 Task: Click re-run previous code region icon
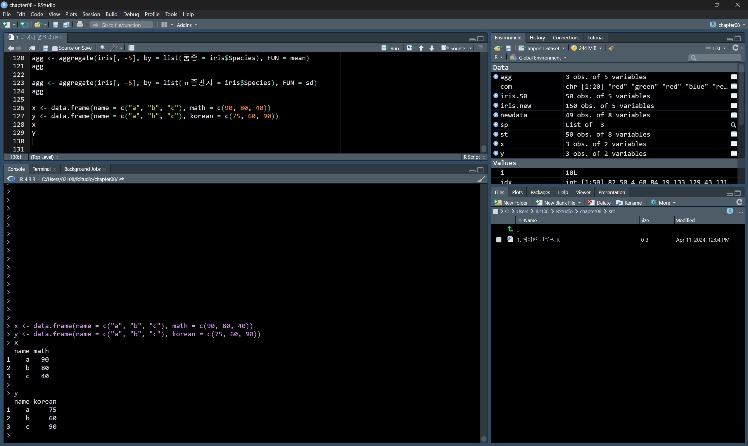tap(410, 48)
